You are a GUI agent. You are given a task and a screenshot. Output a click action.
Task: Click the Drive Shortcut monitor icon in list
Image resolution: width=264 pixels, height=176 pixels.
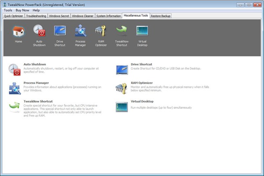click(122, 70)
